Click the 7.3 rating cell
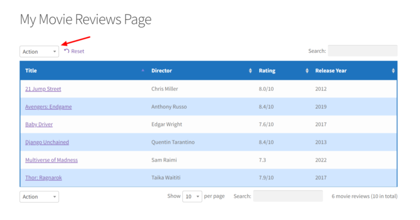The width and height of the screenshot is (420, 220). click(x=262, y=160)
